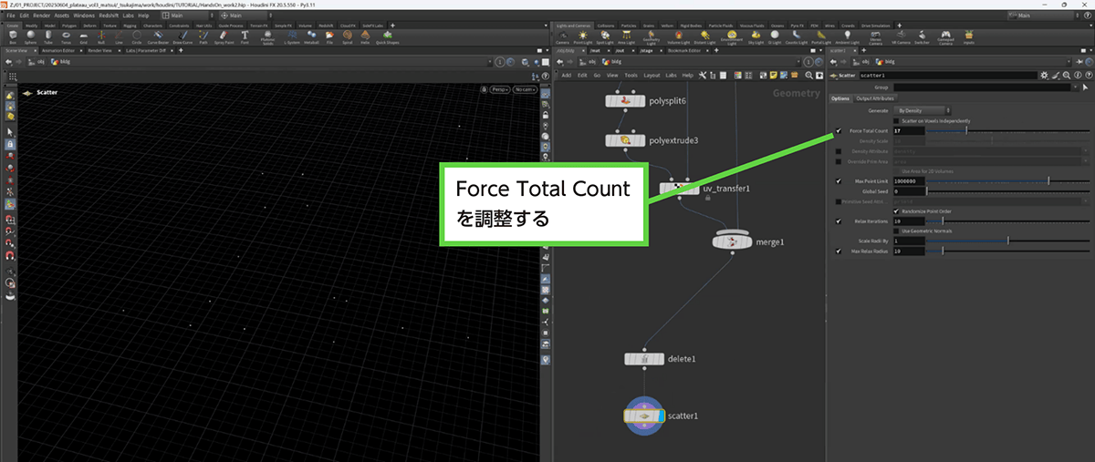Enable Scatter on Voxels Independently
1095x462 pixels.
point(896,120)
